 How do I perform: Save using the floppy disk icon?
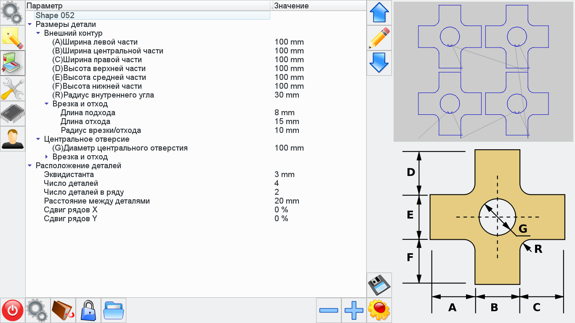pyautogui.click(x=379, y=285)
